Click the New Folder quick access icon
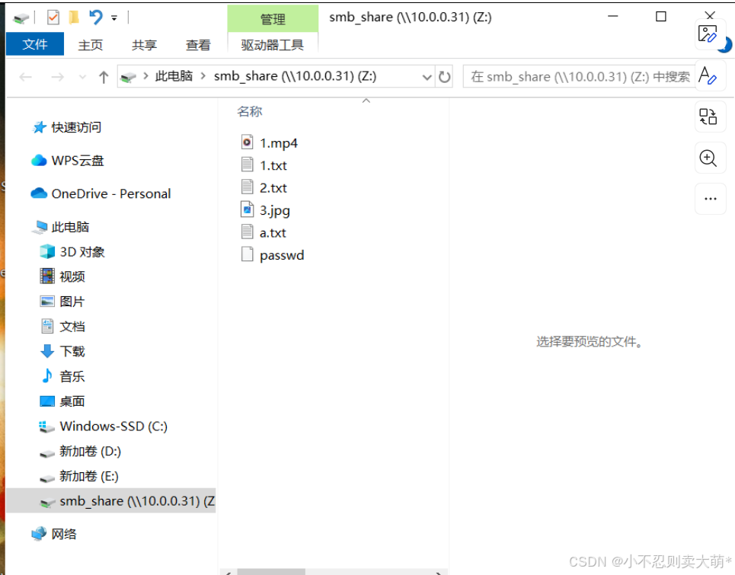735x575 pixels. pos(74,18)
